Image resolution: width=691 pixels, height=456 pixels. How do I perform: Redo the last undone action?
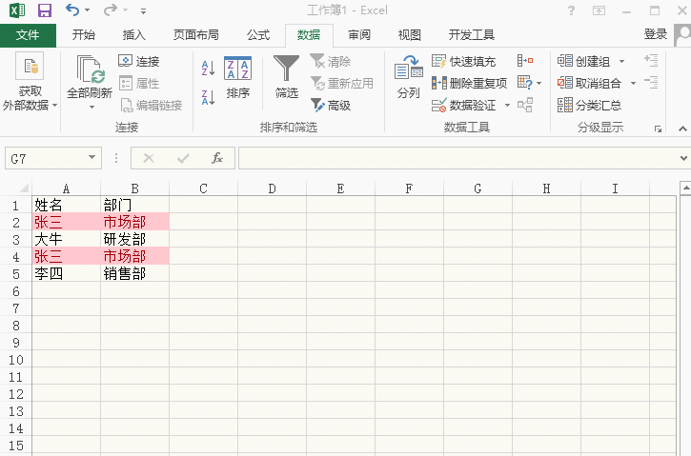click(111, 10)
